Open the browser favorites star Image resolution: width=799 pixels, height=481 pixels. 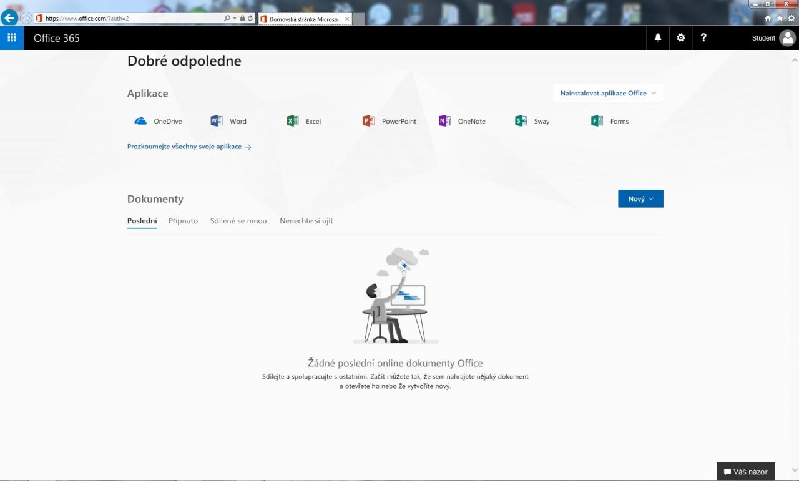tap(780, 18)
